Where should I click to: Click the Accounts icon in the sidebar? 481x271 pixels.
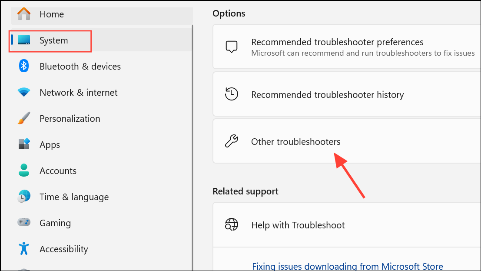tap(23, 171)
